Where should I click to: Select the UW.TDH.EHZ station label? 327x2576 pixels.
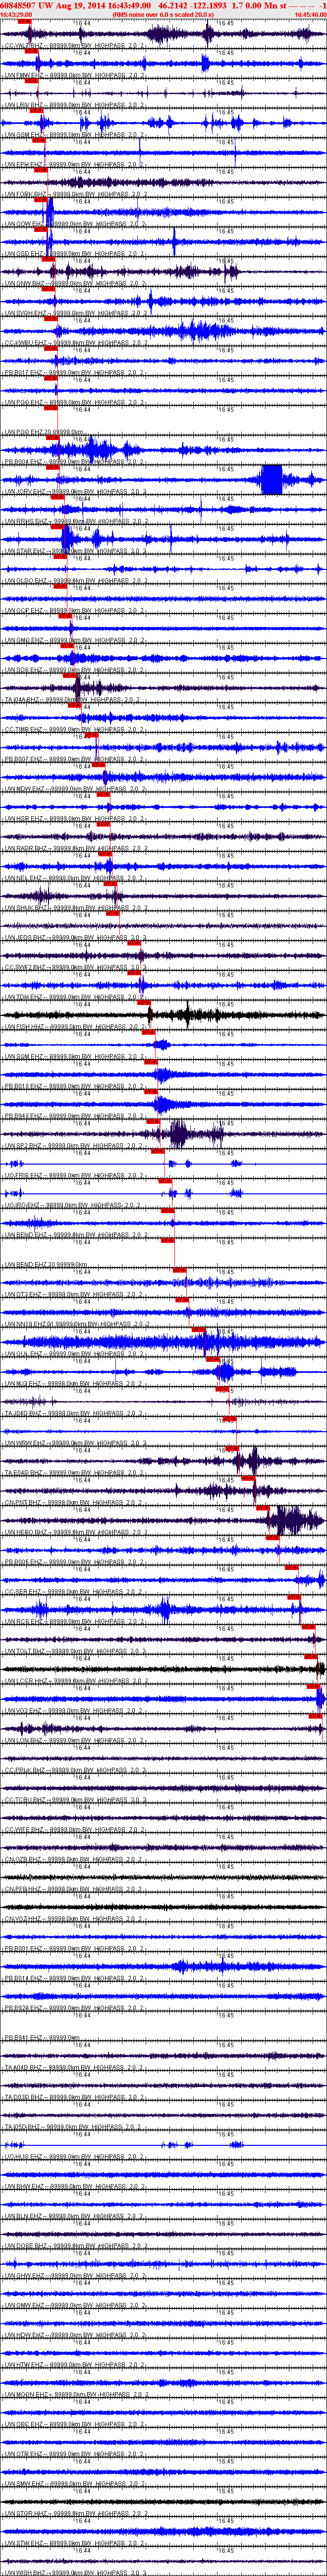(74, 996)
